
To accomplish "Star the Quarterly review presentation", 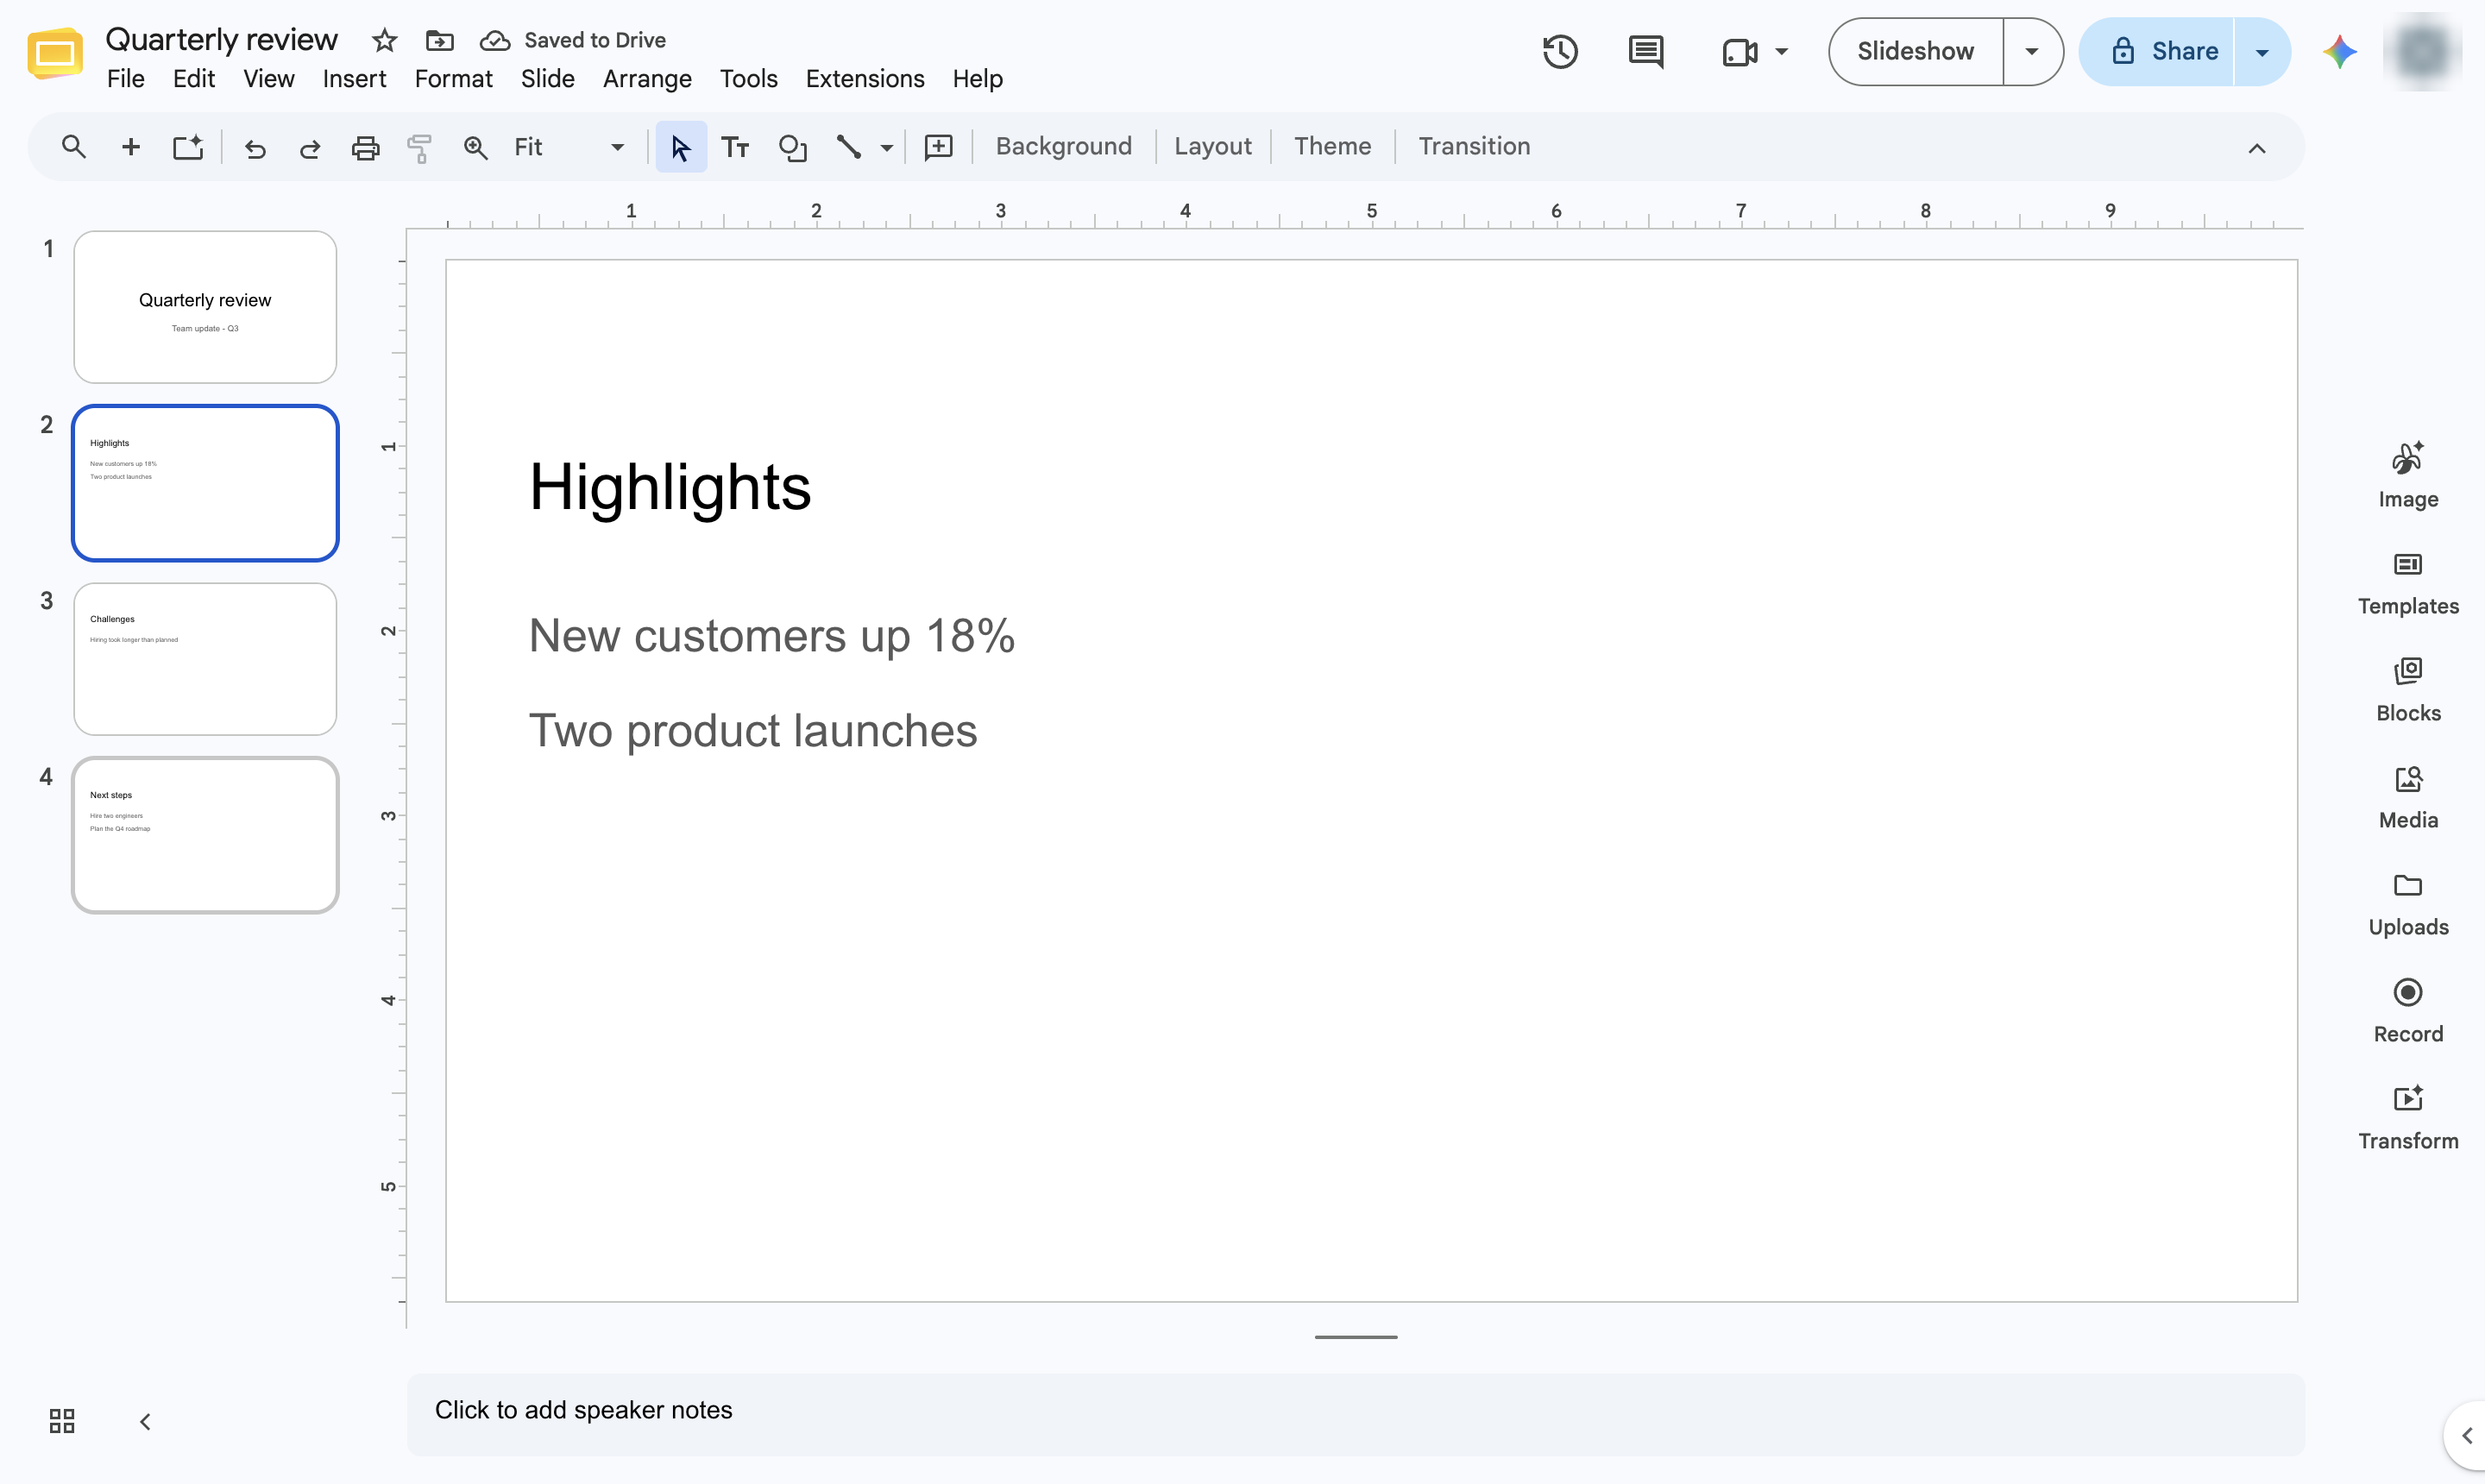I will [x=384, y=40].
